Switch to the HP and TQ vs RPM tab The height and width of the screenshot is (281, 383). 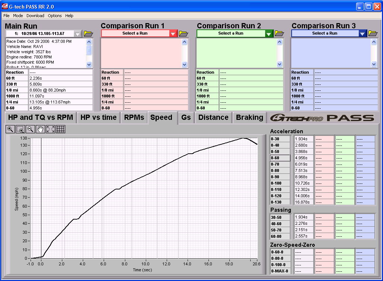point(40,118)
